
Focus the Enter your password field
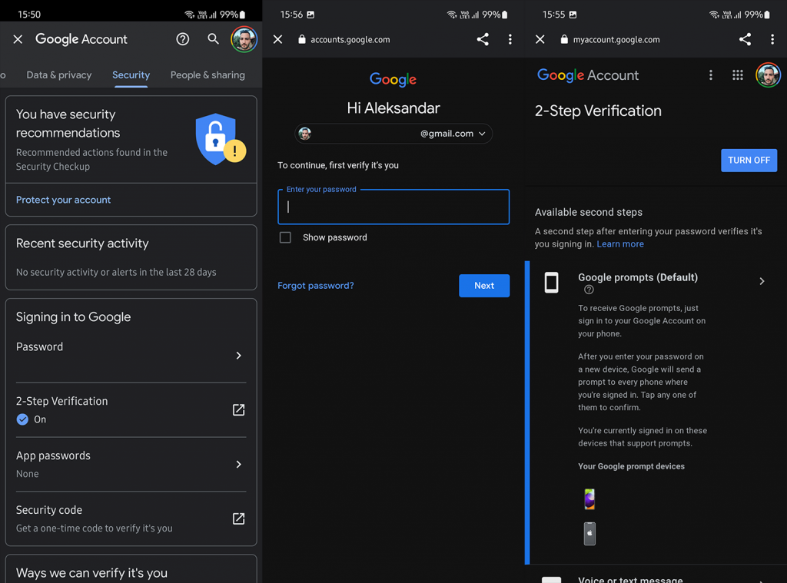(393, 207)
